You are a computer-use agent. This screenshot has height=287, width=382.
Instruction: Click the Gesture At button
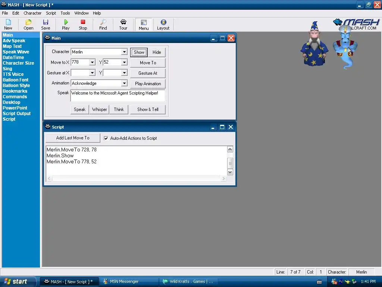148,73
